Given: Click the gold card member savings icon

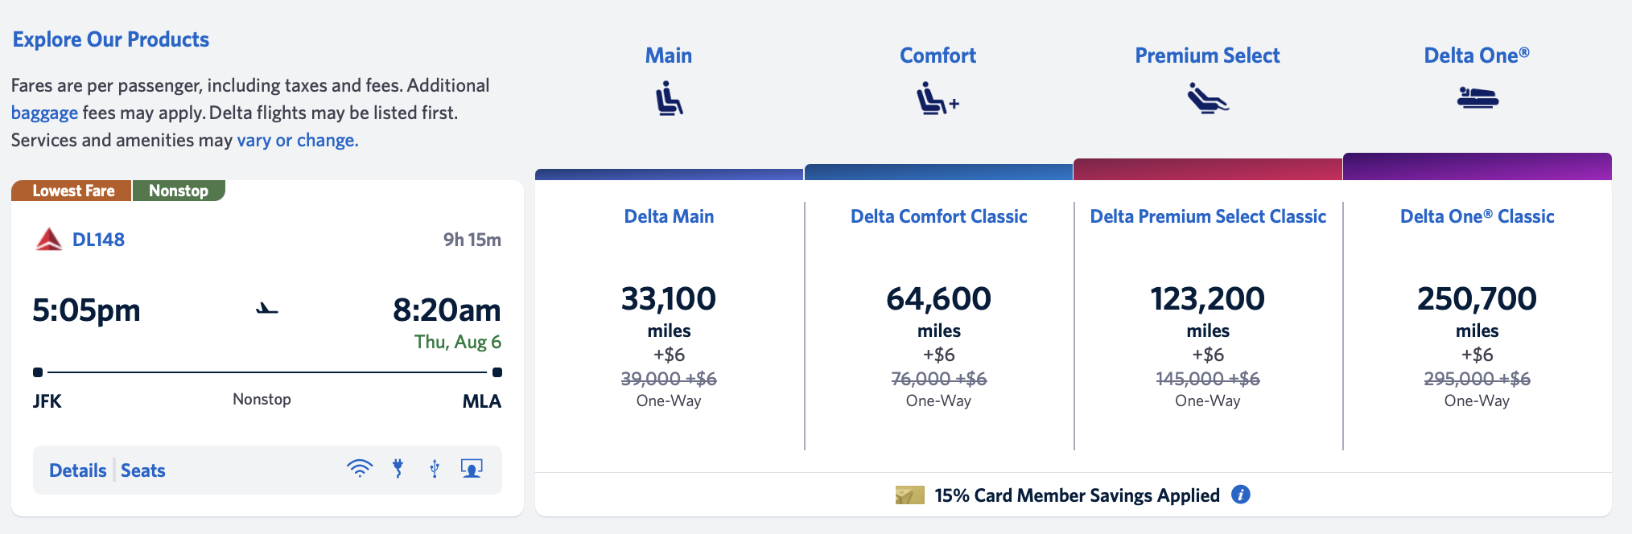Looking at the screenshot, I should [x=909, y=495].
